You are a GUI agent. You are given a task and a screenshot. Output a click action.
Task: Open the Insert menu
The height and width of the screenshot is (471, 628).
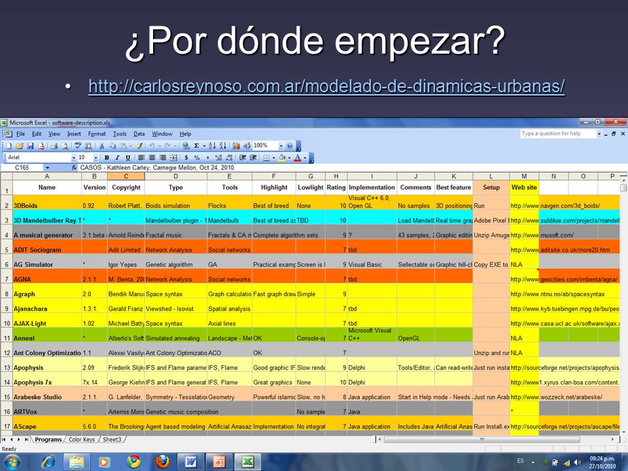(74, 133)
